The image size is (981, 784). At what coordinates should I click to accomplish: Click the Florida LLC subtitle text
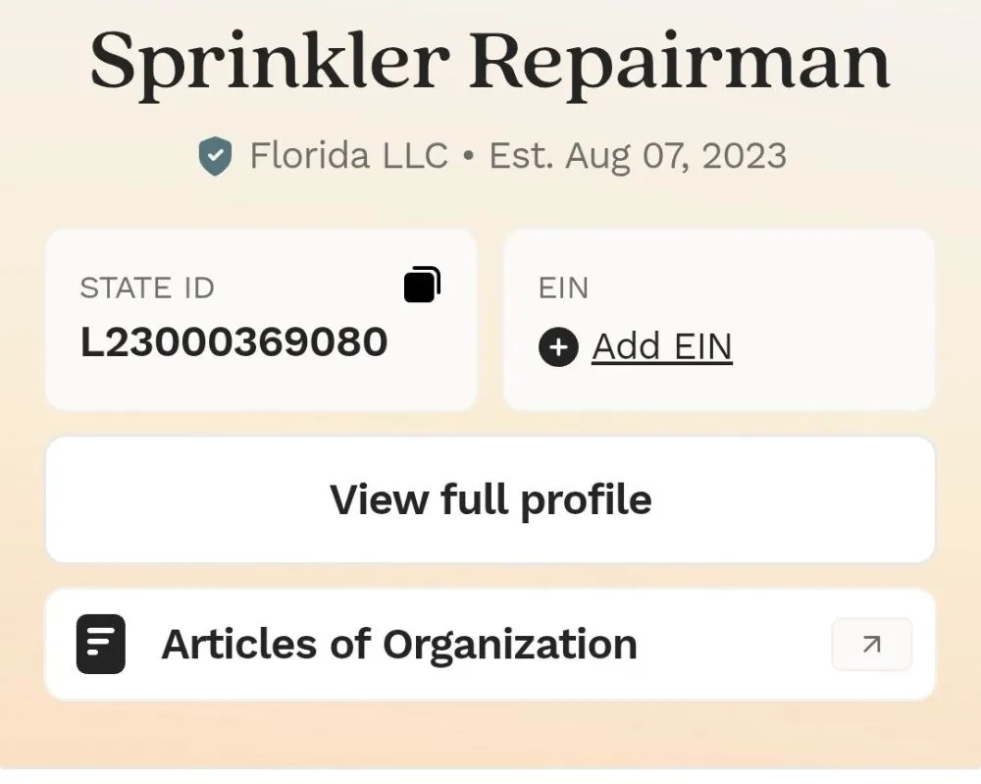coord(348,154)
